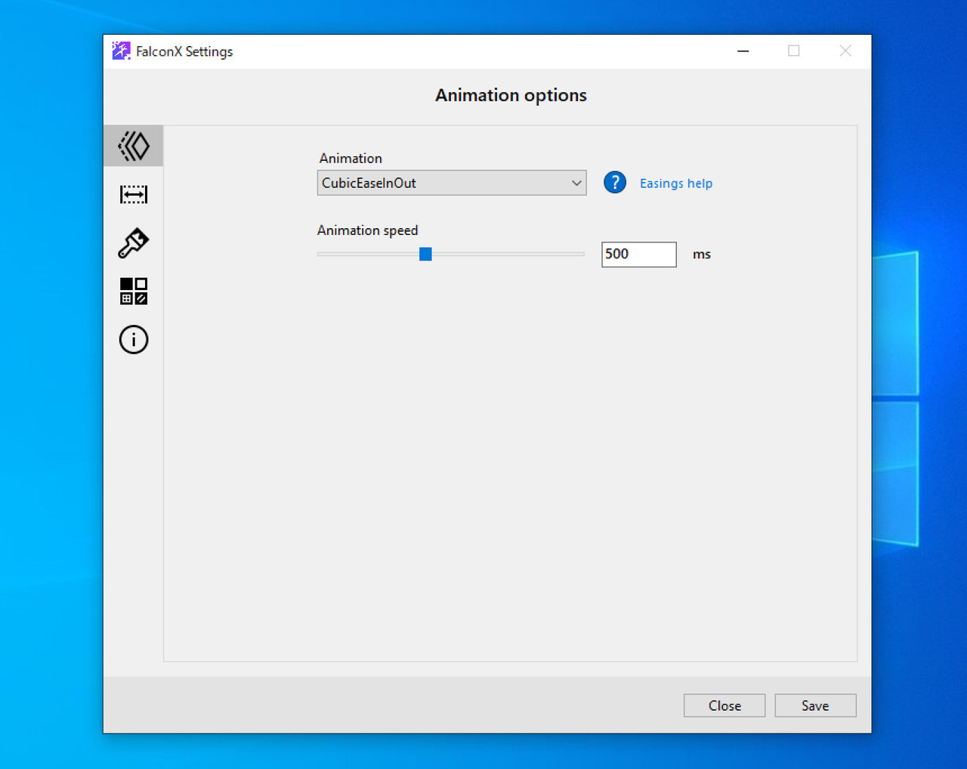Open the About info circle icon
Viewport: 967px width, 769px height.
click(x=134, y=340)
